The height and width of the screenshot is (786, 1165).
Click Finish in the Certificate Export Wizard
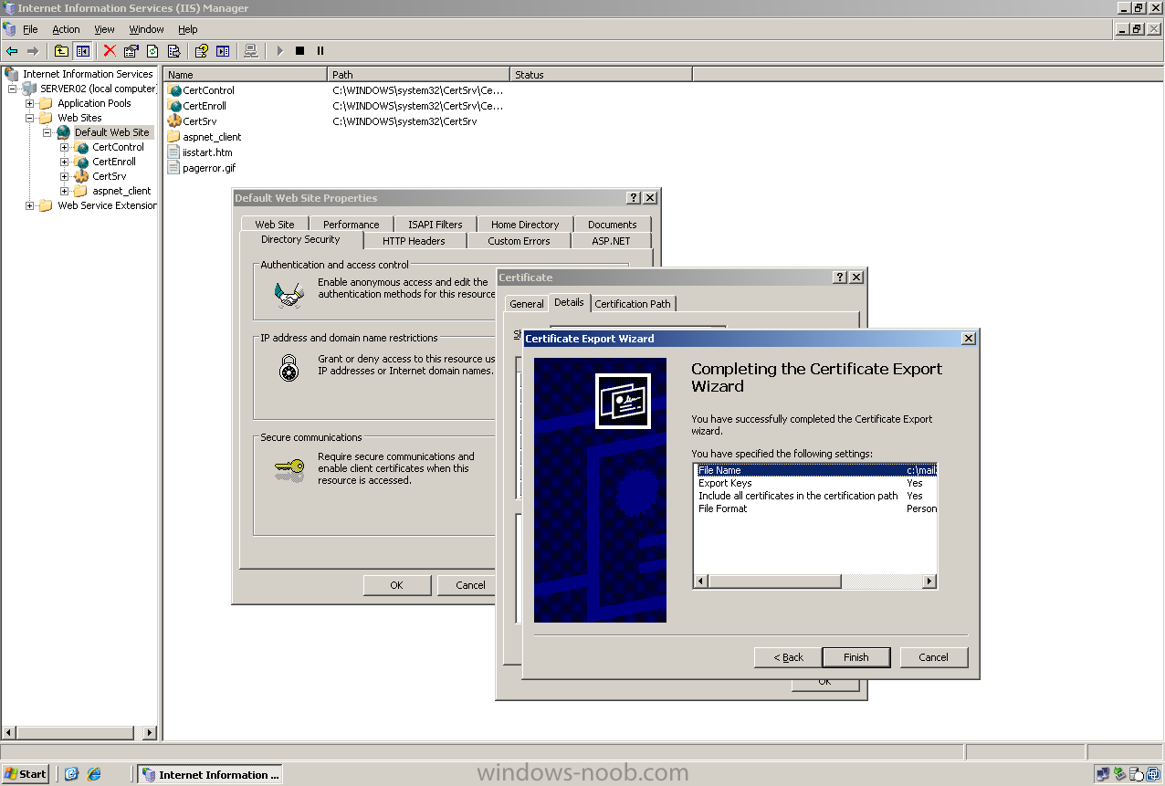856,657
